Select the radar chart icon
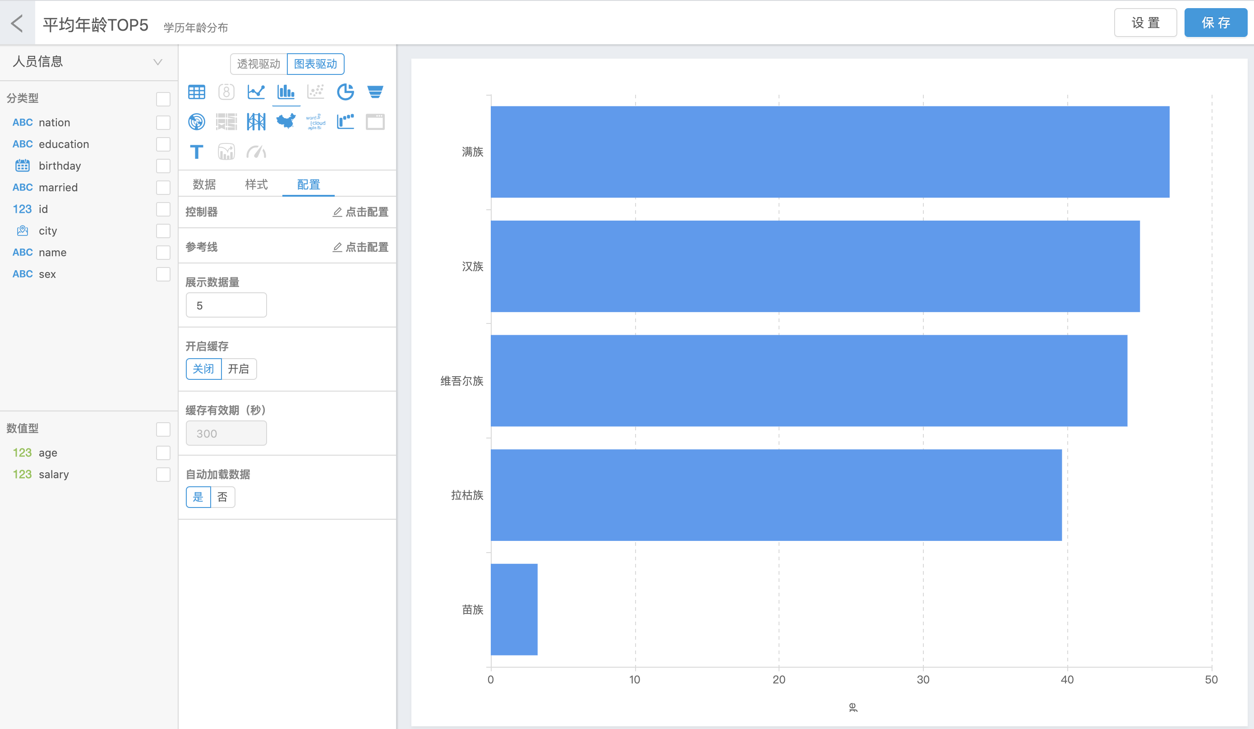The image size is (1254, 729). [197, 121]
